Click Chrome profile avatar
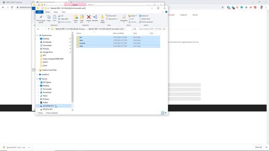This screenshot has width=269, height=151. coord(261,8)
